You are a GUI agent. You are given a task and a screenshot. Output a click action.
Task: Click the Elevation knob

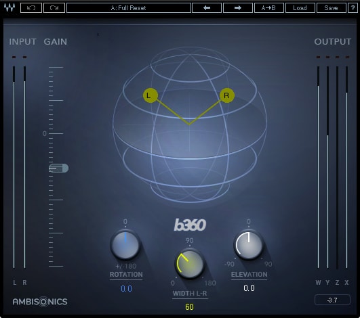coord(249,245)
